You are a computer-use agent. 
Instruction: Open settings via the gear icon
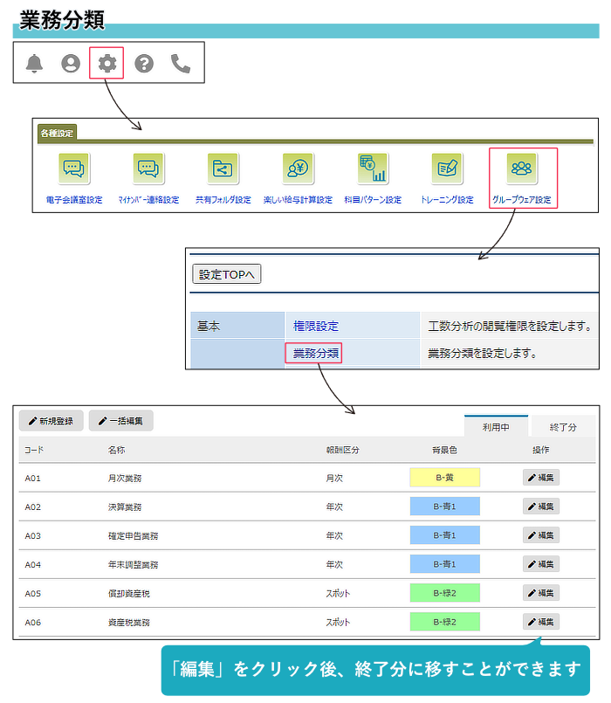[x=107, y=63]
